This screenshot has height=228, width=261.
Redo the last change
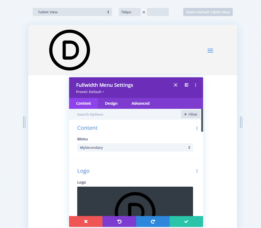pos(153,221)
